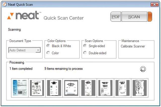Image resolution: width=161 pixels, height=107 pixels.
Task: Click the SCAN button
Action: (134, 17)
